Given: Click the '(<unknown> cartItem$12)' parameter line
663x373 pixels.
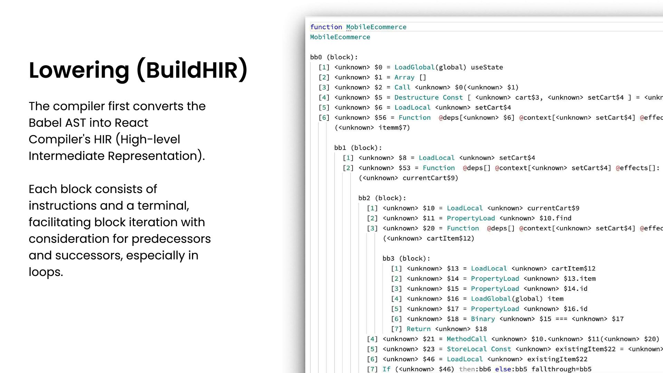Looking at the screenshot, I should (x=429, y=238).
